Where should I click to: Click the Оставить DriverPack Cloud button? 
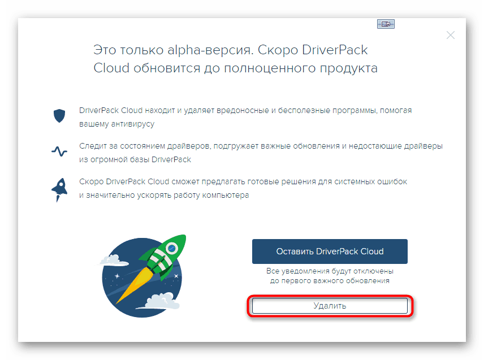330,251
